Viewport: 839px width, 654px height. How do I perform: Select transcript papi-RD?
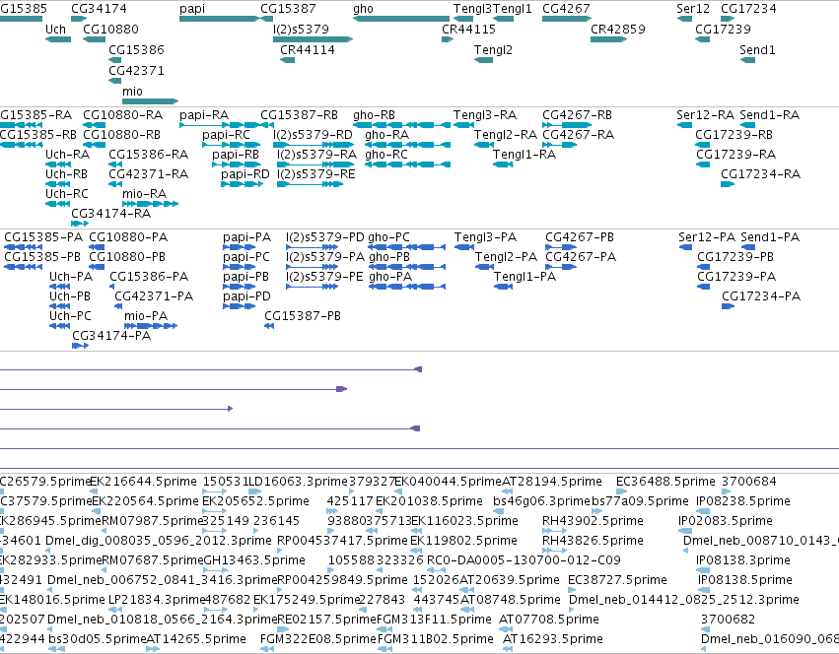[x=245, y=174]
